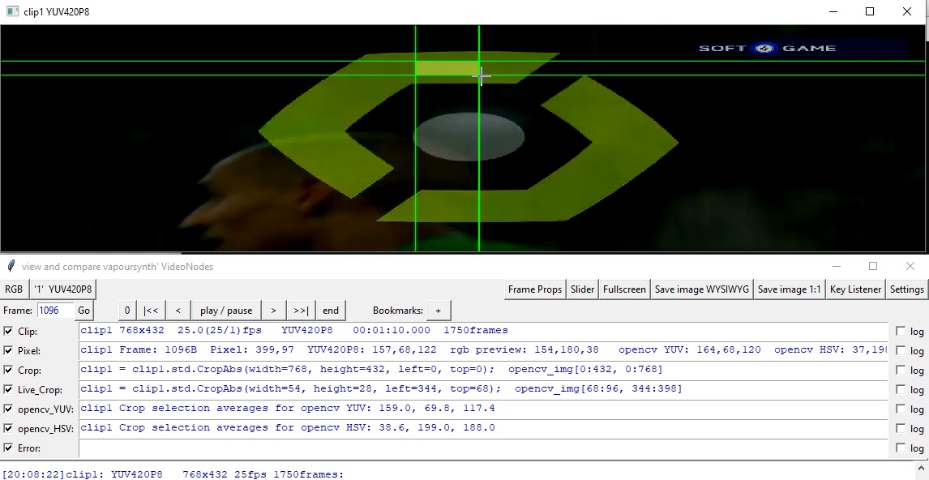Maximize the VideoNodes window
Screen dimensions: 929x480
coord(873,266)
